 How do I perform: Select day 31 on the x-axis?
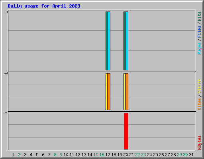191,155
